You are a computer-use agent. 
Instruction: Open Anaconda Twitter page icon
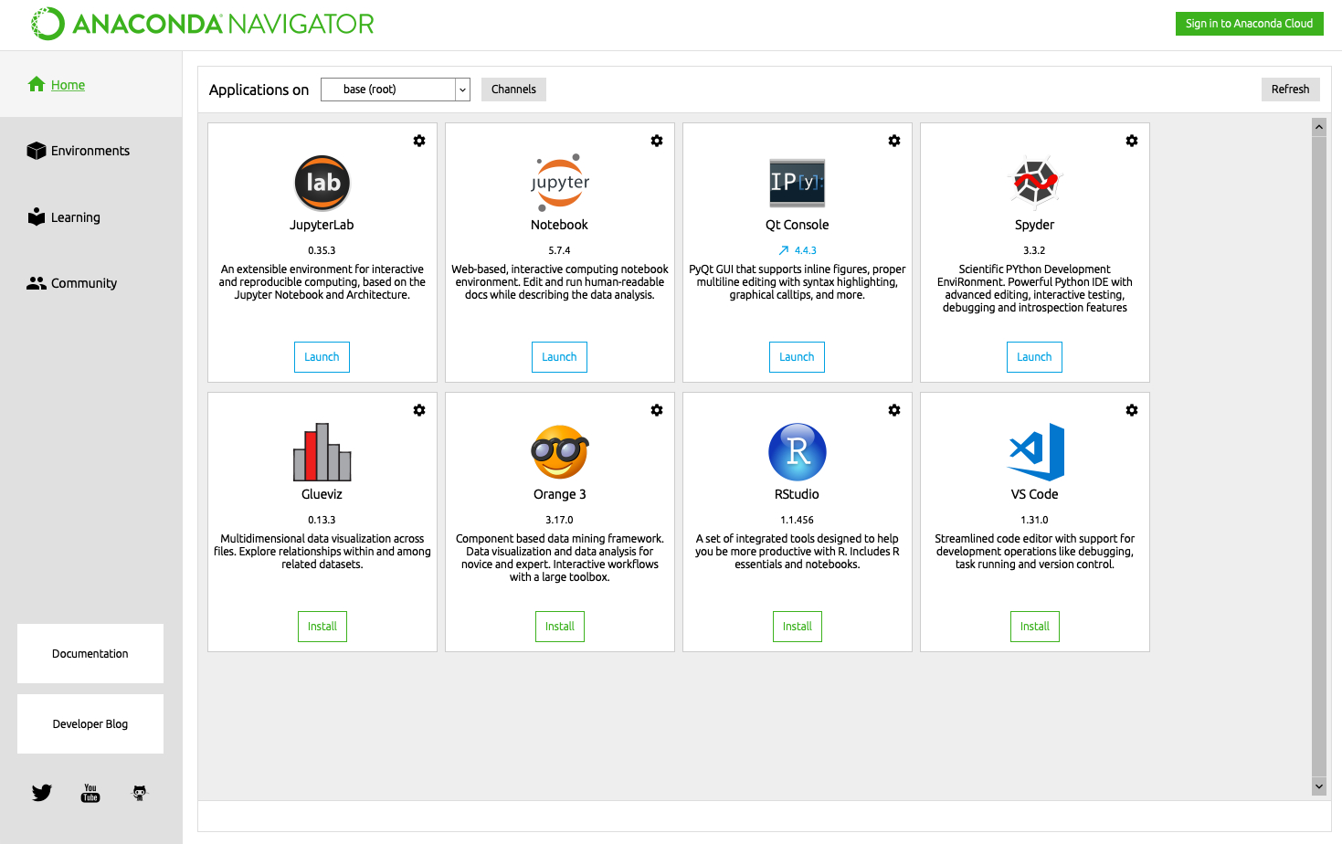click(x=42, y=792)
